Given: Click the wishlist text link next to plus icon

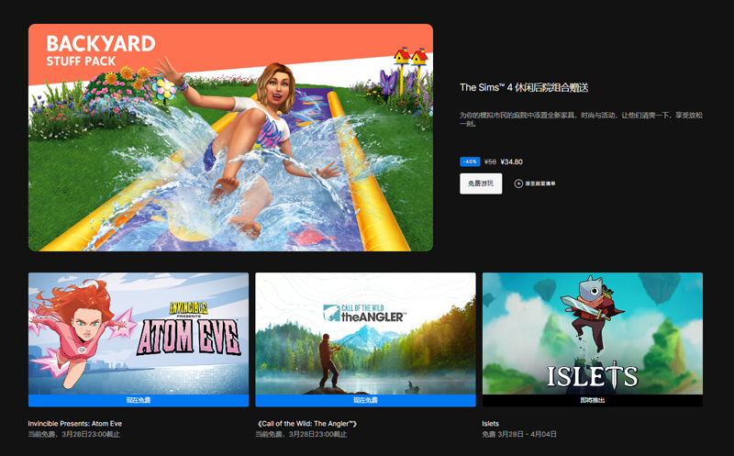Looking at the screenshot, I should pos(540,184).
